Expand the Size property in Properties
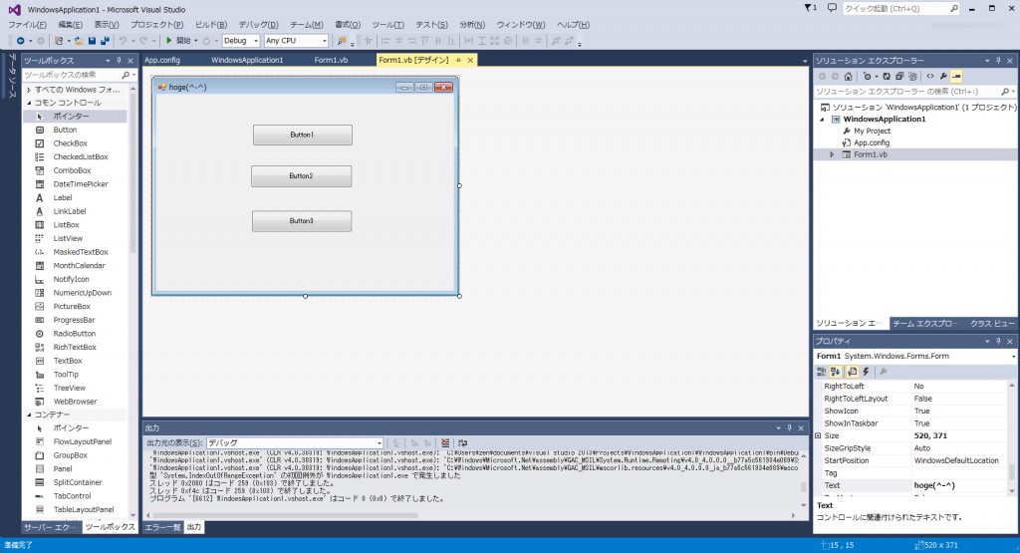 [x=819, y=435]
